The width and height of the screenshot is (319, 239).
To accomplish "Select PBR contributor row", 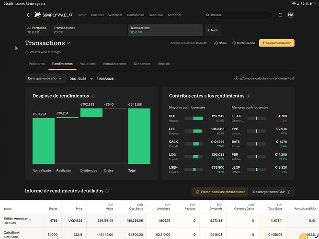I will click(259, 157).
